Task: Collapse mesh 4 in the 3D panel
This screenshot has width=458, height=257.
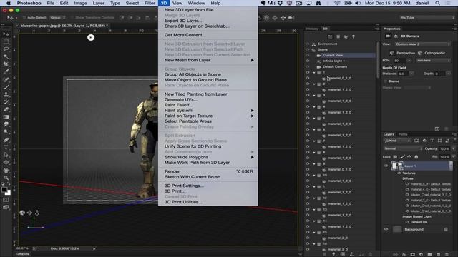Action: pos(314,106)
